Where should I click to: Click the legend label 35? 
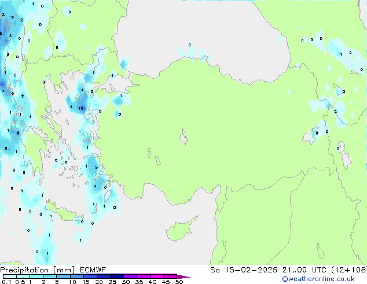(x=139, y=282)
